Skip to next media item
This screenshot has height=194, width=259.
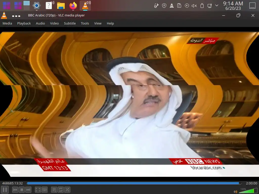tap(28, 190)
